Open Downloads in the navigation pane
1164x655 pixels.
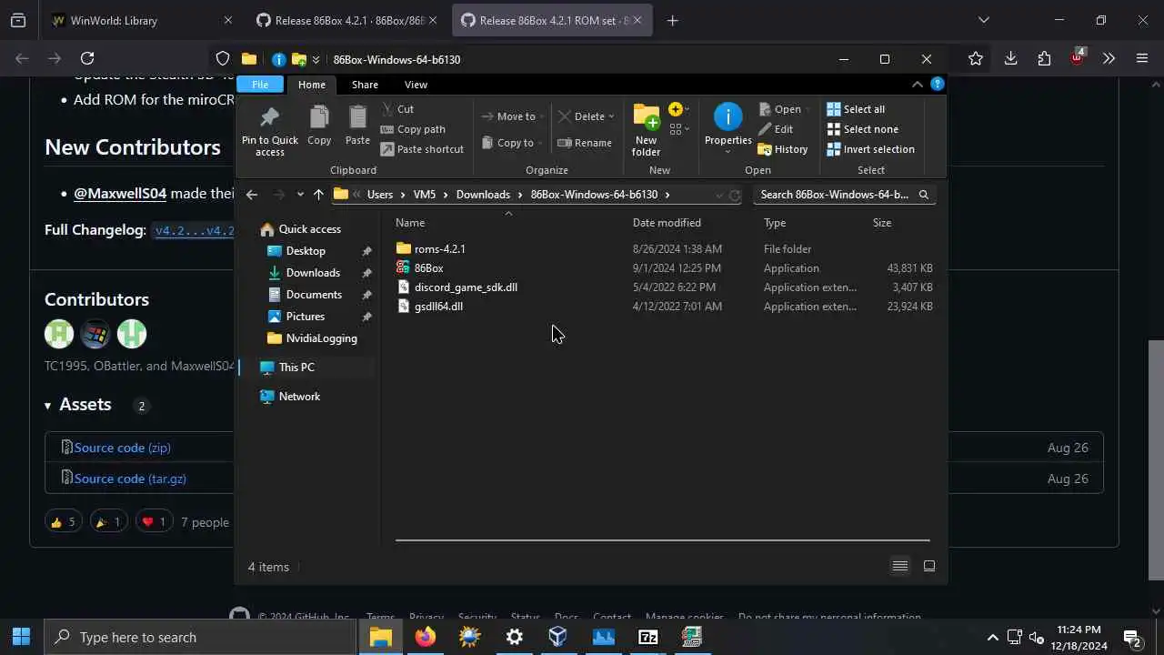pos(313,273)
